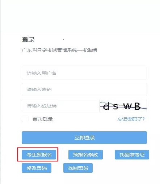The height and width of the screenshot is (184, 160).
Task: Click the 登录 page heading
Action: [28, 39]
